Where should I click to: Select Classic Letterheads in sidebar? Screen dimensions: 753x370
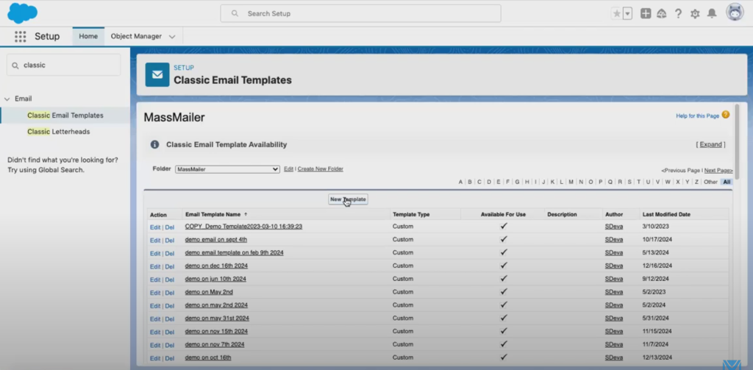pos(59,132)
